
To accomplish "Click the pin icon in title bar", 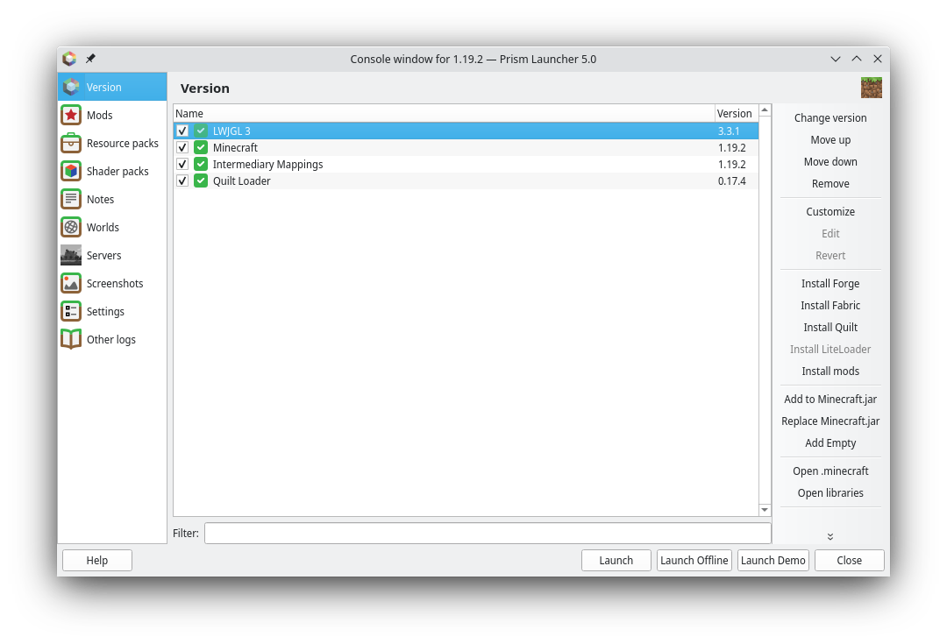I will point(90,59).
